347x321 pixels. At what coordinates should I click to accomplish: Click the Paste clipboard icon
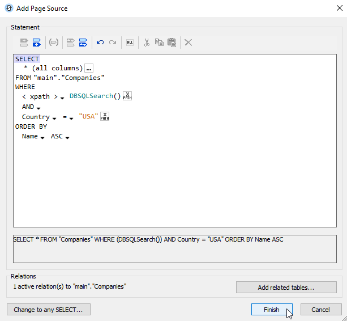[172, 43]
